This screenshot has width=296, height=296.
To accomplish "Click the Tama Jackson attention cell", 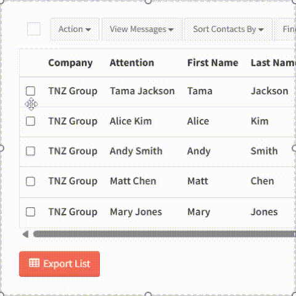I will (x=142, y=91).
